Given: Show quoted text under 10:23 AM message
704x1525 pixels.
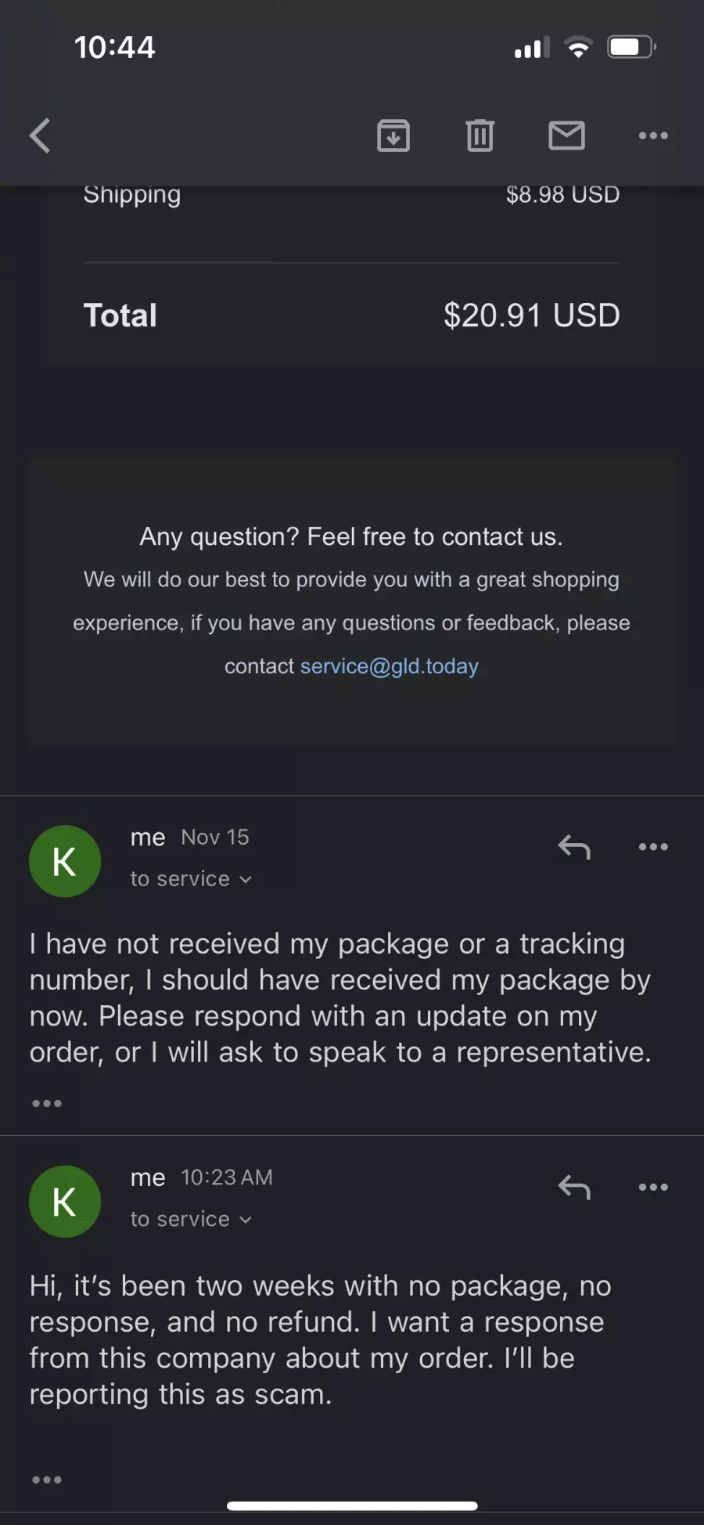Looking at the screenshot, I should (x=47, y=1480).
